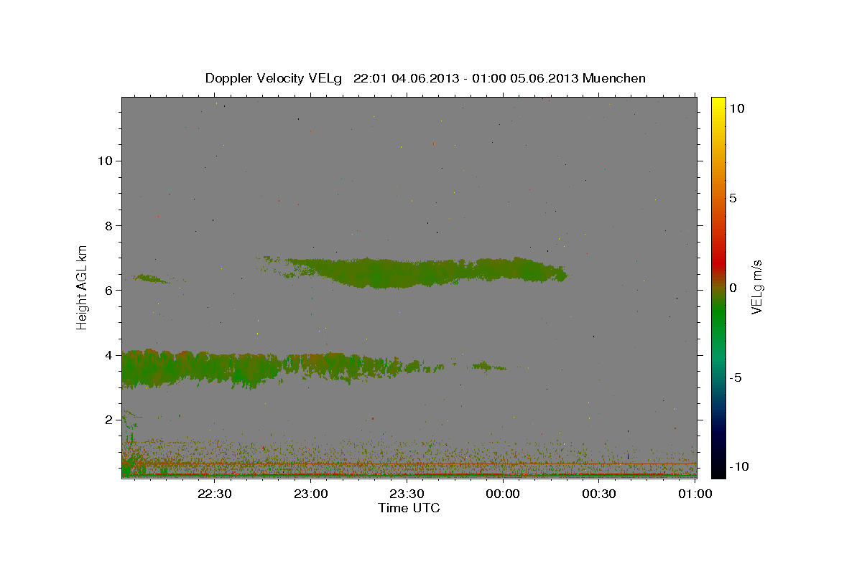Click the 'Time UTC' axis label

pyautogui.click(x=409, y=508)
